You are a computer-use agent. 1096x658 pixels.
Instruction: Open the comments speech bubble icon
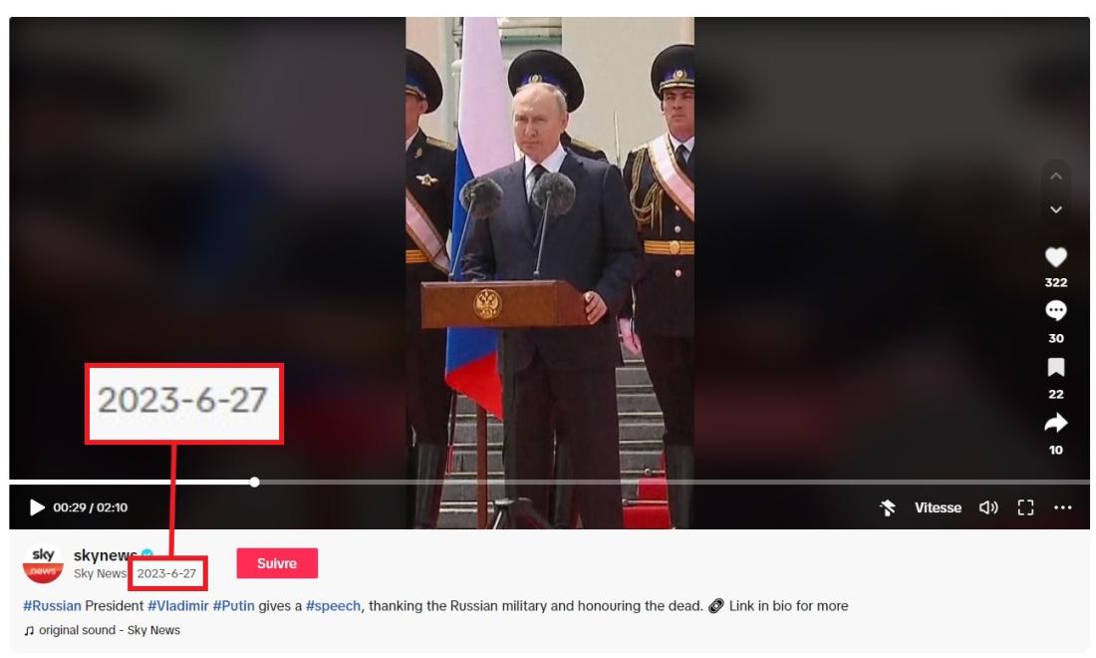(1055, 310)
